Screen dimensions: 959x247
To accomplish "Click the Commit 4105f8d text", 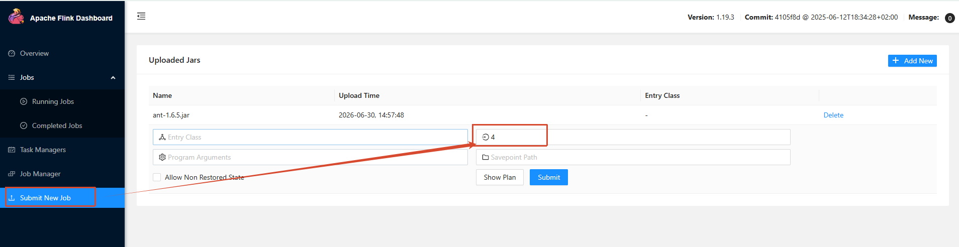I will coord(821,17).
